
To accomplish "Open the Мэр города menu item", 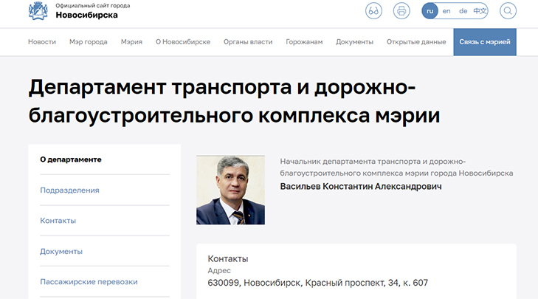I will (x=88, y=42).
